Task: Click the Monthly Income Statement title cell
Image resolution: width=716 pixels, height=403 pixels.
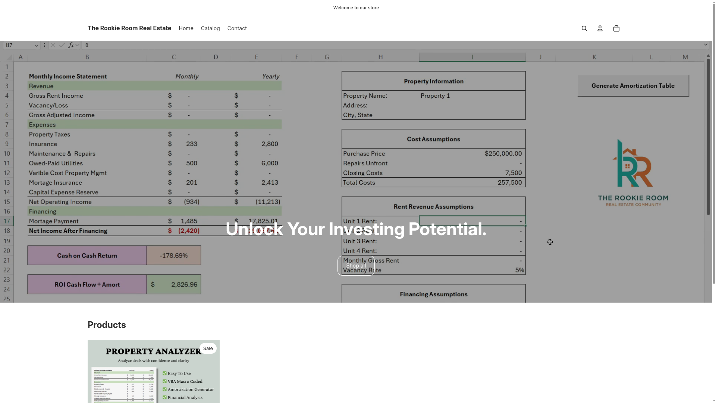Action: (68, 76)
